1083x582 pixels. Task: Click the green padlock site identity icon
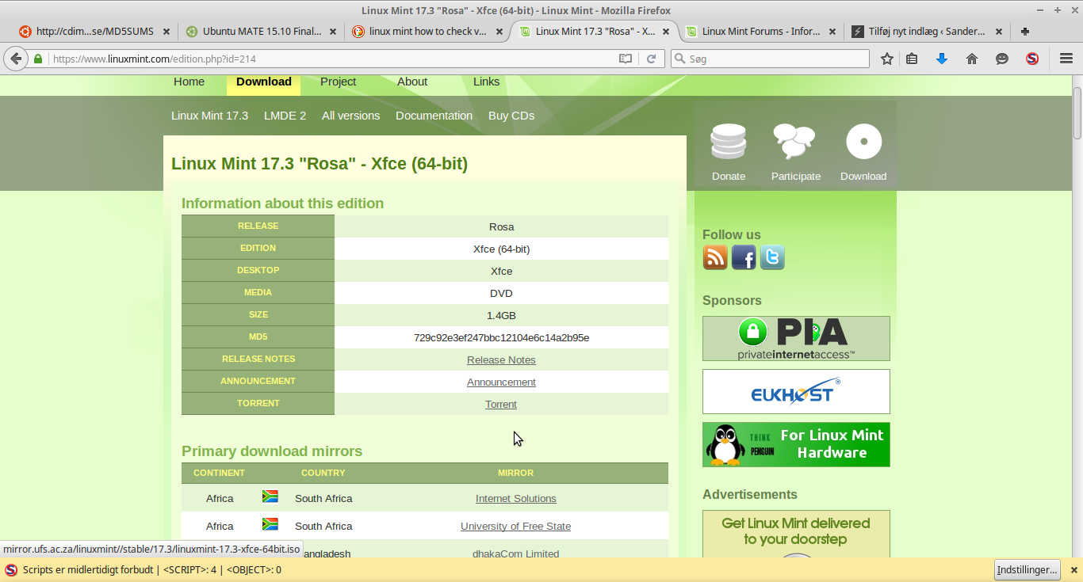37,59
